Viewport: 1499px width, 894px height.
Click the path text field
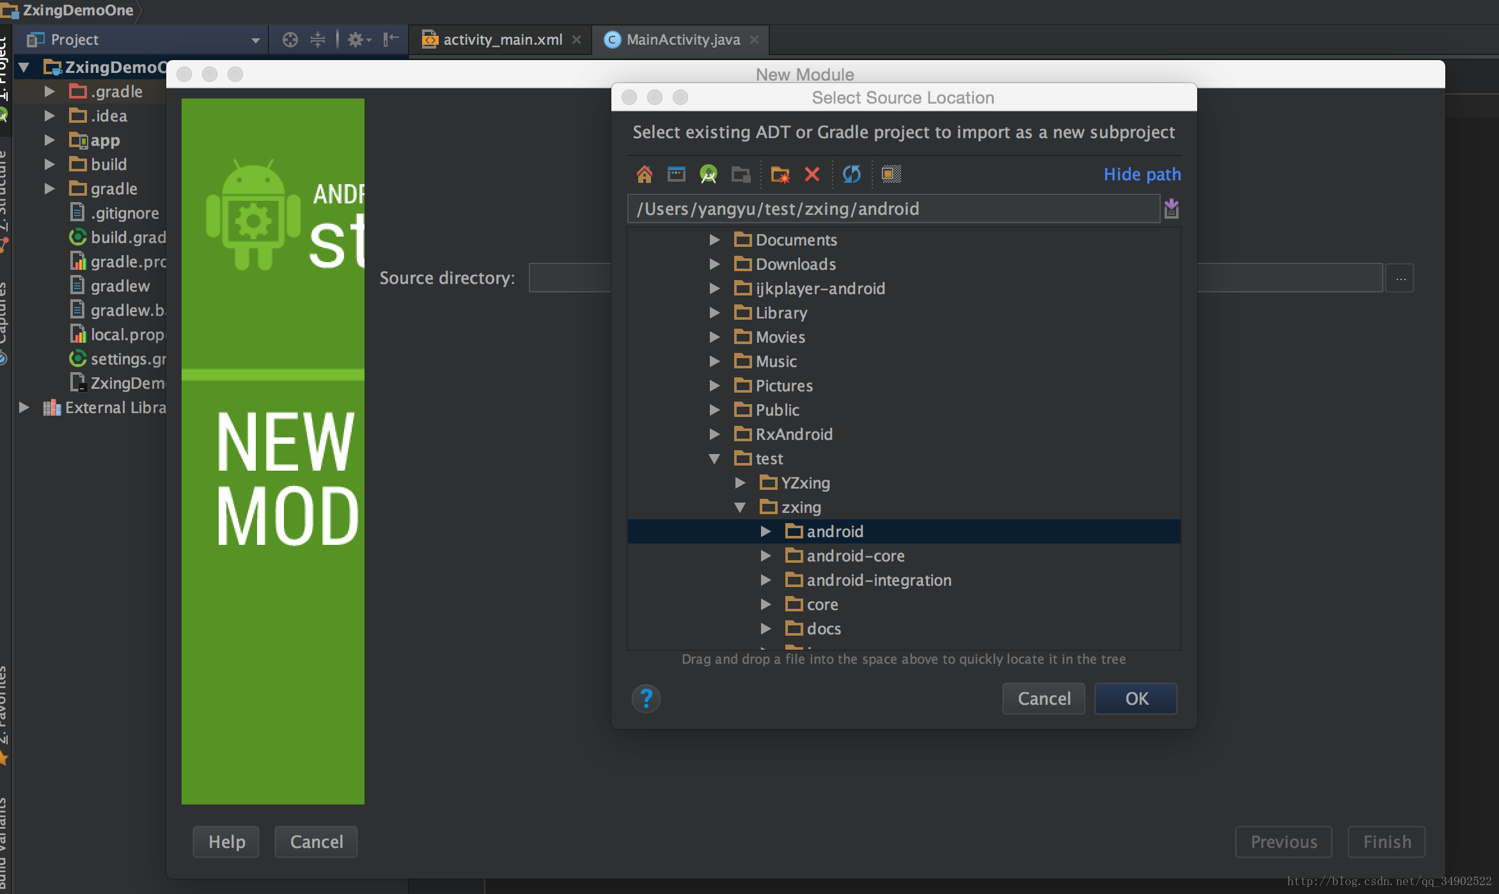tap(892, 209)
